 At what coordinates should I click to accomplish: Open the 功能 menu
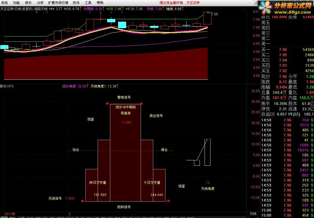click(16, 3)
